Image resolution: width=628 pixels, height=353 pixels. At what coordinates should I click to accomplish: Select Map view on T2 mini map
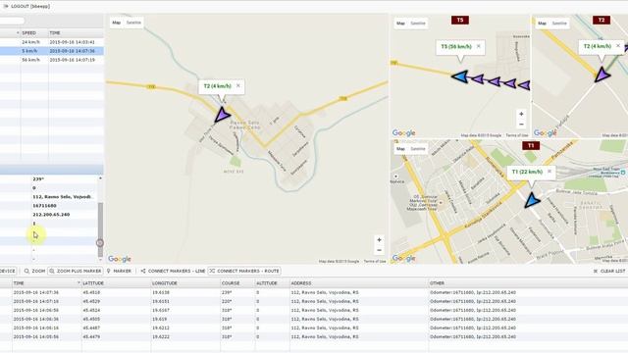[x=542, y=24]
